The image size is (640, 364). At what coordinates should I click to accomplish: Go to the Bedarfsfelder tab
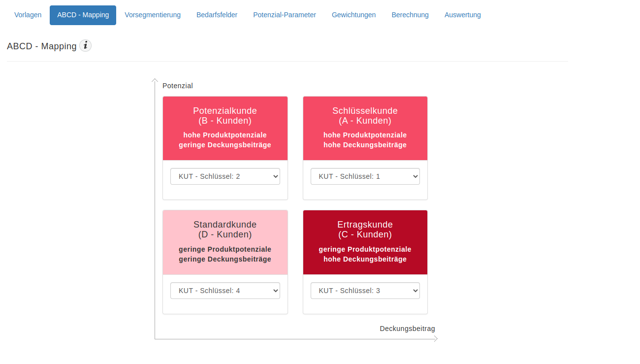point(217,15)
